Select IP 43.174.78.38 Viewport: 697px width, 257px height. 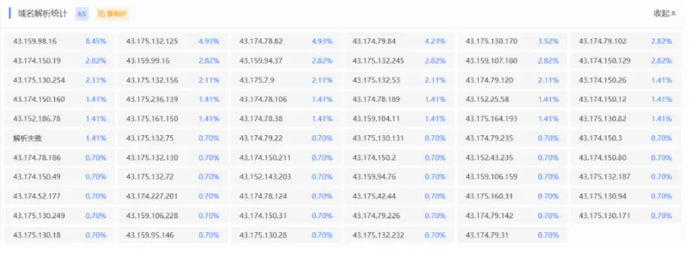click(261, 119)
